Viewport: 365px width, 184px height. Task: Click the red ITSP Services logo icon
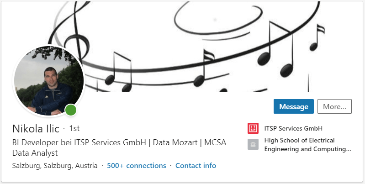coord(253,128)
